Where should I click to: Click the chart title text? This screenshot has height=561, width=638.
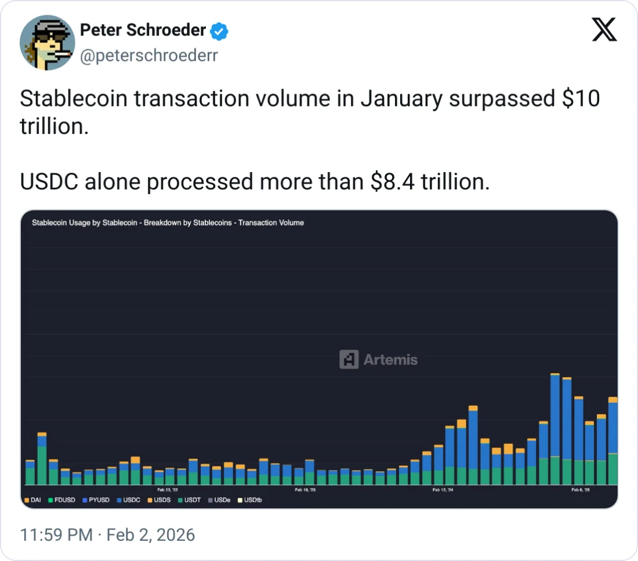(x=168, y=223)
